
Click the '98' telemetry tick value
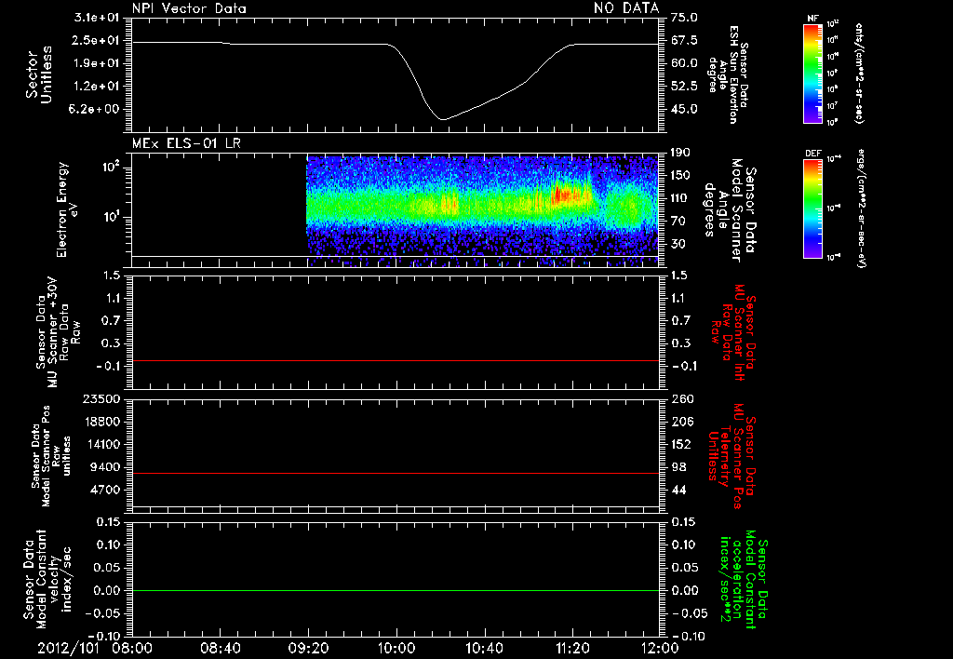coord(678,467)
